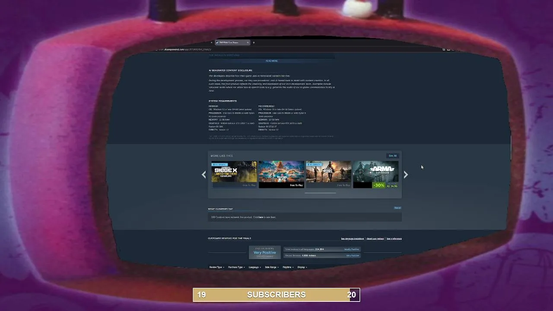Show next games in More Like This carousel
553x311 pixels.
click(406, 175)
